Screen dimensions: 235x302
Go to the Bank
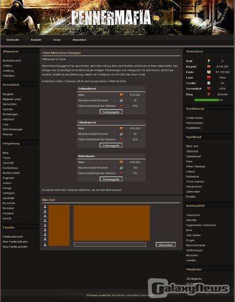pos(5,153)
